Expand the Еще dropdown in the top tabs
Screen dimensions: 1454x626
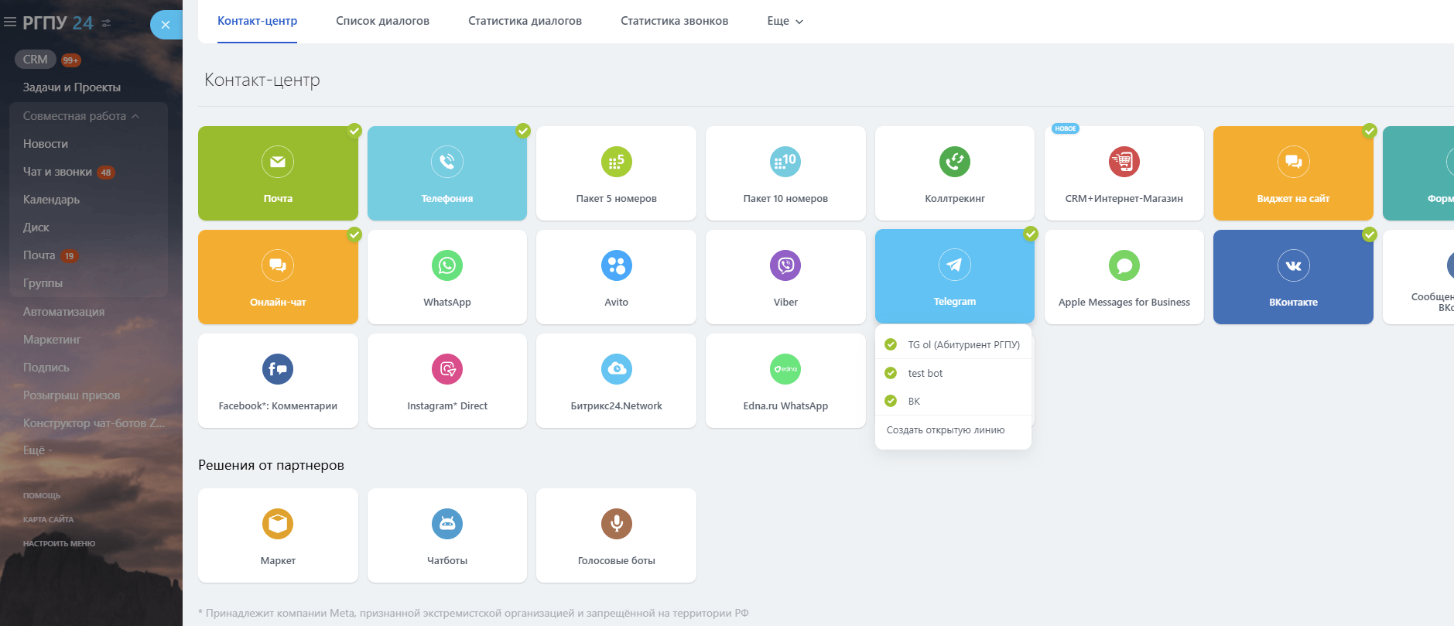785,21
